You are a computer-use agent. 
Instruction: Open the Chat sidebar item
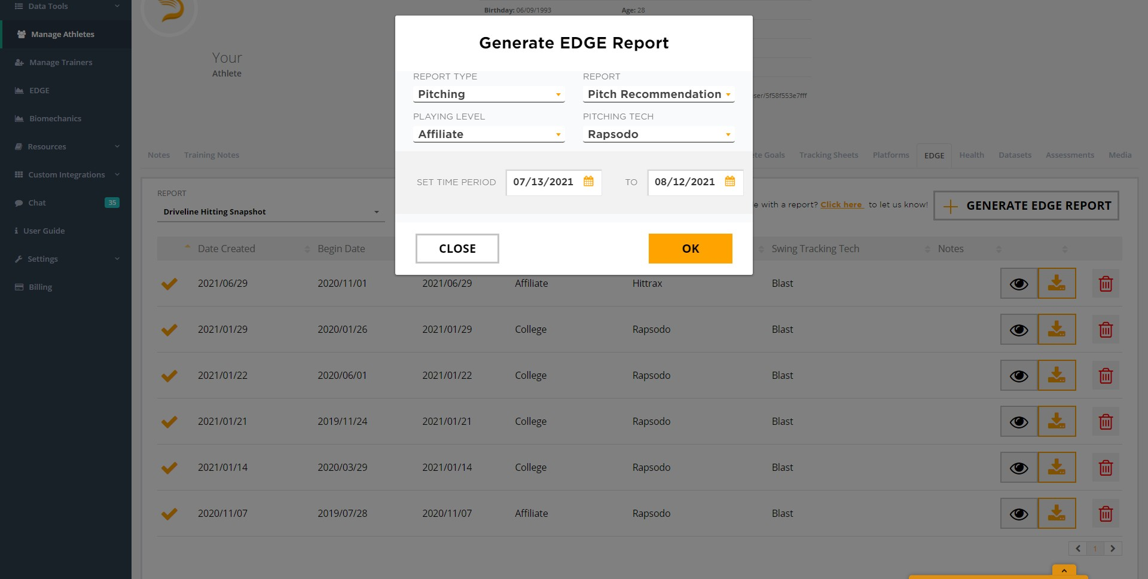point(37,203)
